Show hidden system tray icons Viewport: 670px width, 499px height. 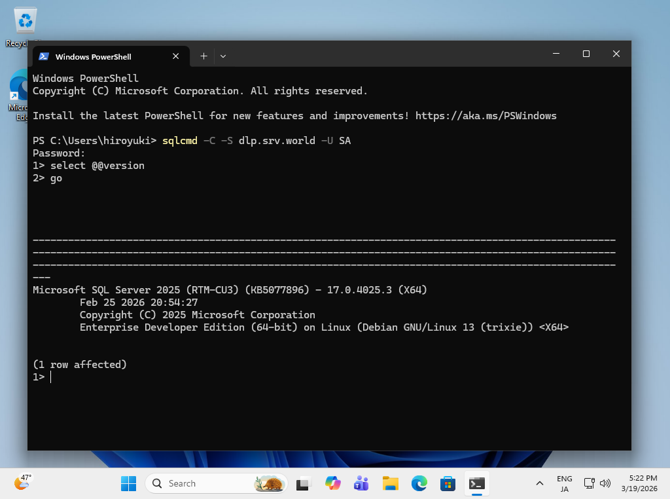coord(540,483)
